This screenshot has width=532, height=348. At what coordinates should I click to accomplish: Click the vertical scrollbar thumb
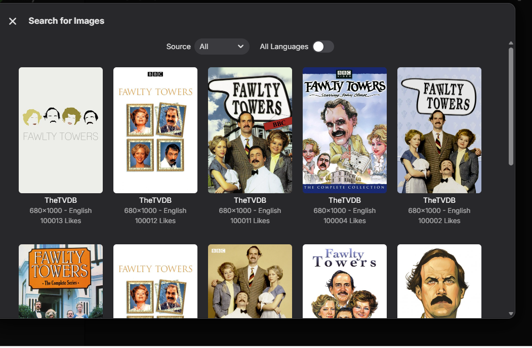511,107
